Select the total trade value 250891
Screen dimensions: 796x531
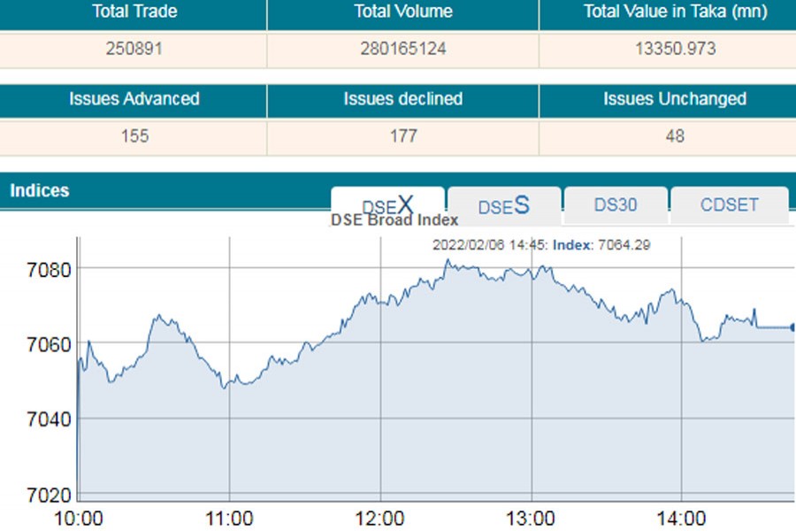[x=134, y=50]
